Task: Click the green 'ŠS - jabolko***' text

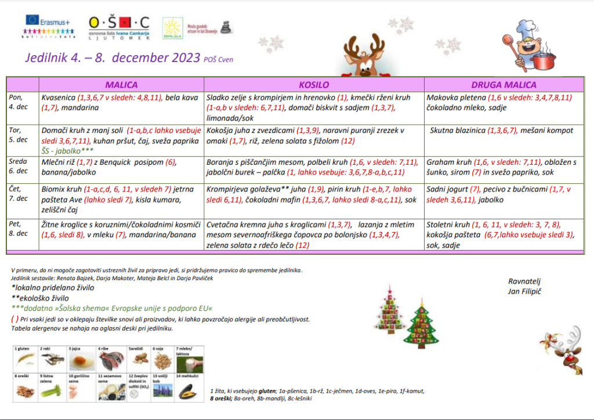Action: click(67, 151)
